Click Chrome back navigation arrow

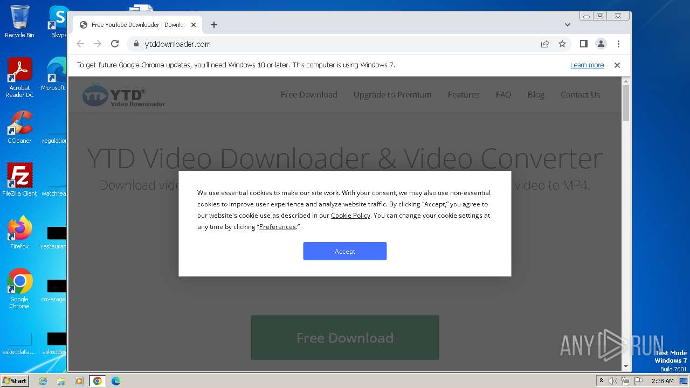(x=80, y=44)
